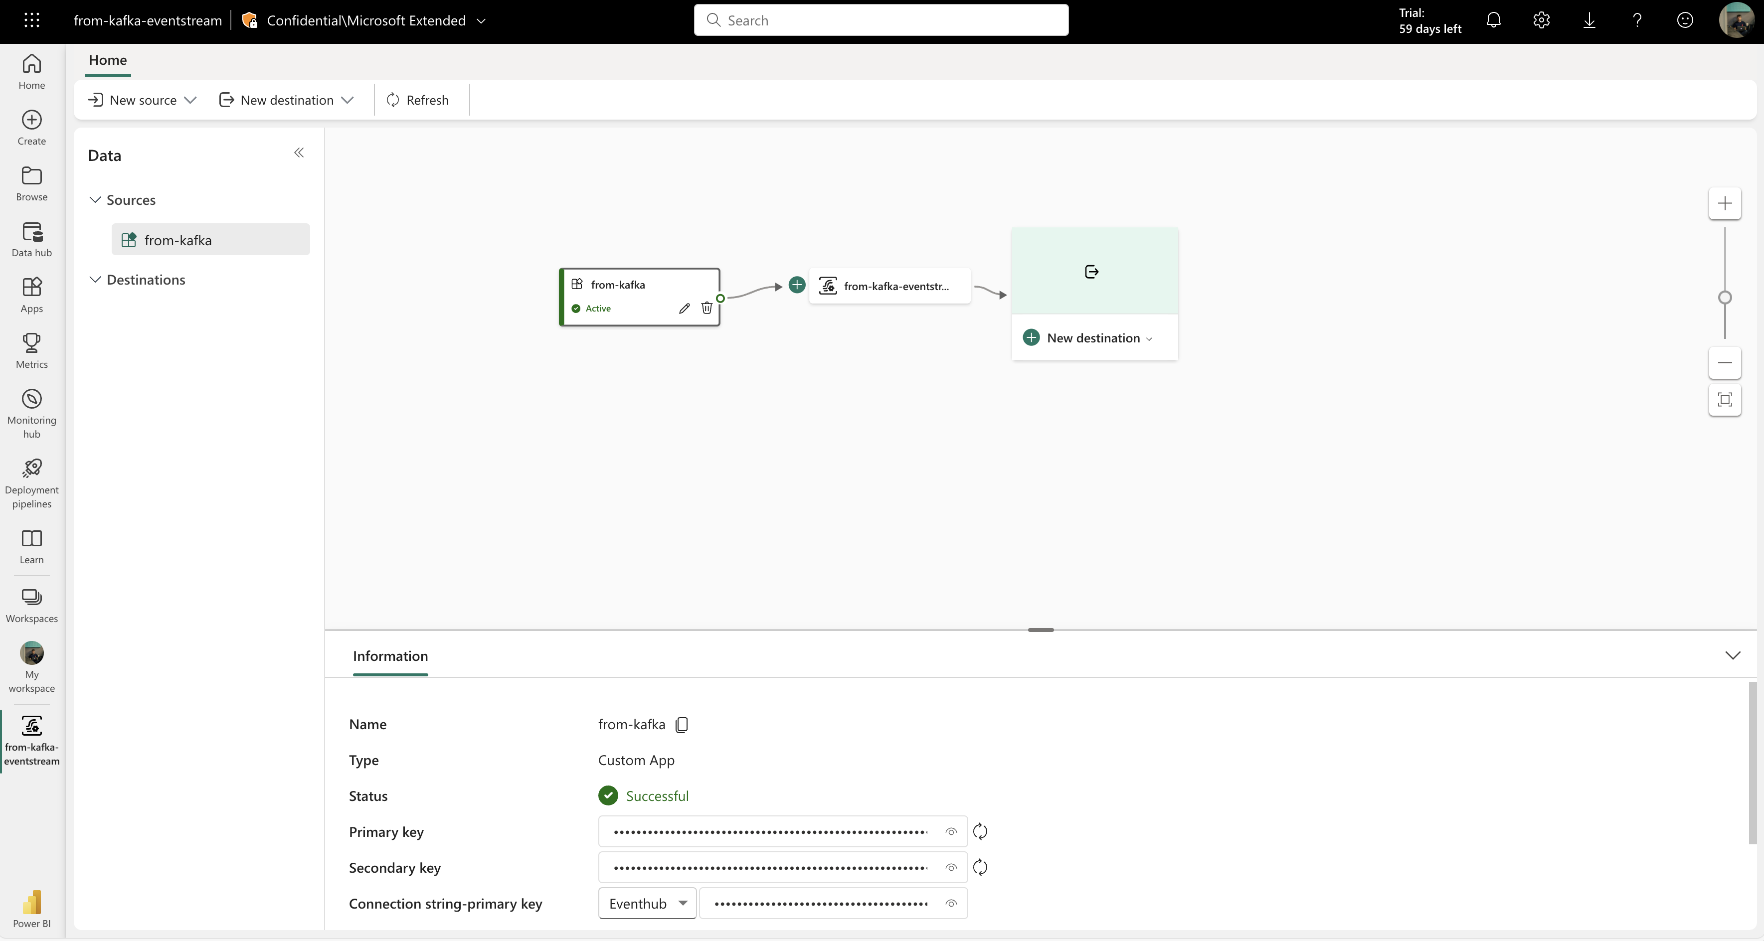Image resolution: width=1764 pixels, height=941 pixels.
Task: Select the Create icon in sidebar
Action: 31,126
